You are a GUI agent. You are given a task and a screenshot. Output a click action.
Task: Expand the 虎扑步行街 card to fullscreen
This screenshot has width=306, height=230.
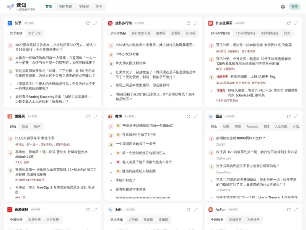tap(195, 23)
